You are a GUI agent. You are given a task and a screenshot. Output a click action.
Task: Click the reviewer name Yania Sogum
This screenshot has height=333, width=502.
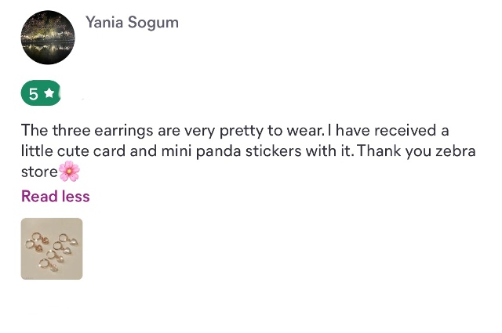(132, 22)
